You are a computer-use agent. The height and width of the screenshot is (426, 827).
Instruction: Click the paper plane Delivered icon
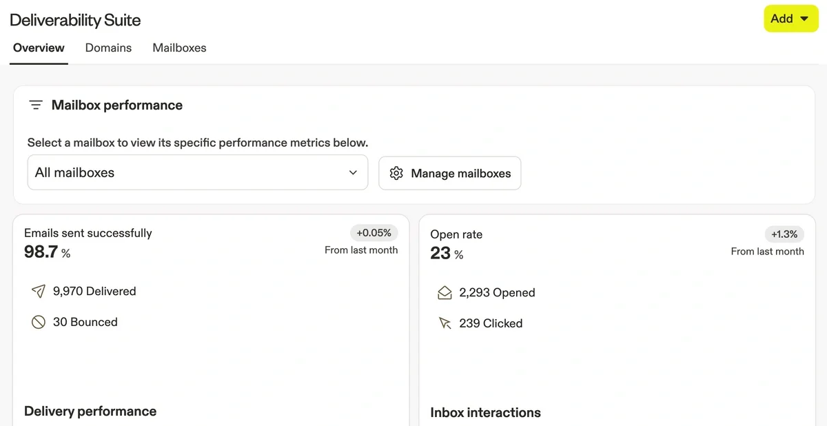[x=39, y=292]
